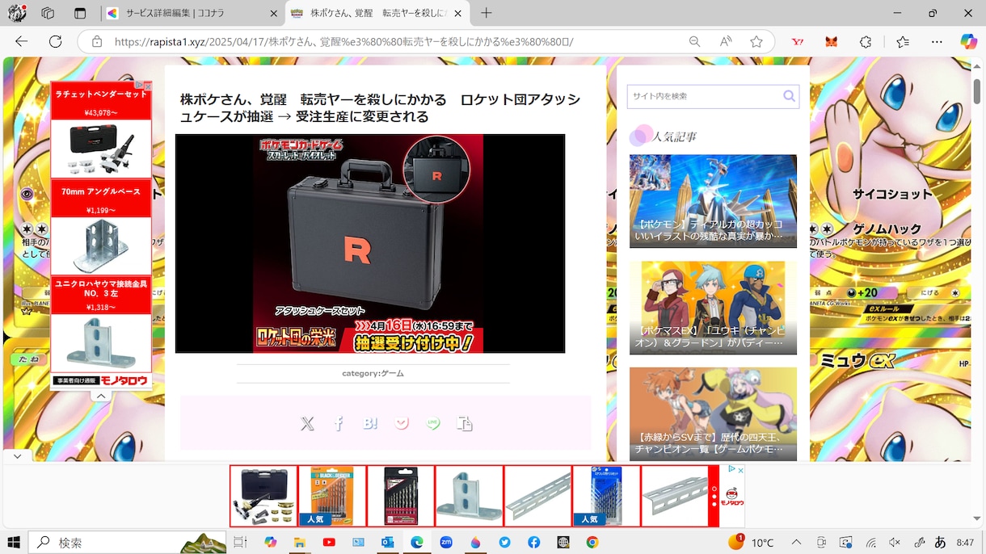Open Task View on the taskbar

[239, 543]
